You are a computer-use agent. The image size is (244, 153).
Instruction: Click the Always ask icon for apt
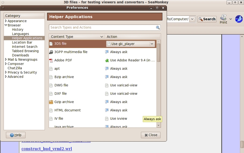107,69
